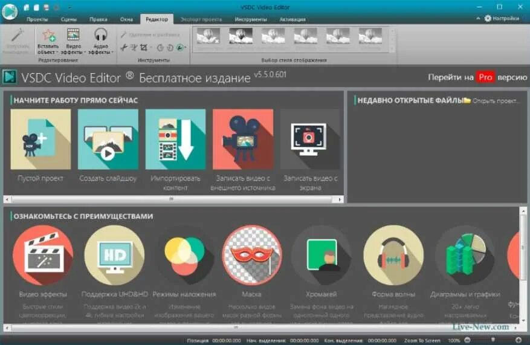Open the Диаграммы и графики icon
Image resolution: width=530 pixels, height=345 pixels.
point(465,255)
